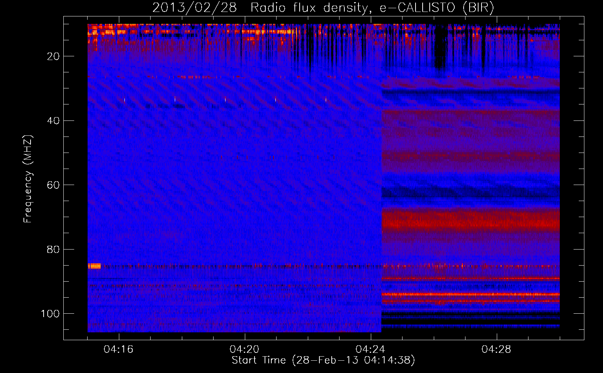
Task: Click the 04:24 time tick label
Action: [x=370, y=350]
